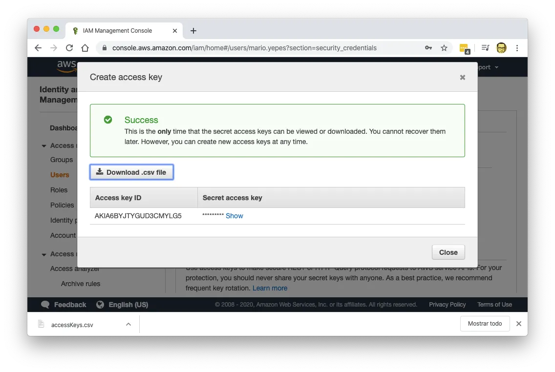Close the IAM Management Console tab
Screen dimensions: 555x372
click(x=175, y=31)
